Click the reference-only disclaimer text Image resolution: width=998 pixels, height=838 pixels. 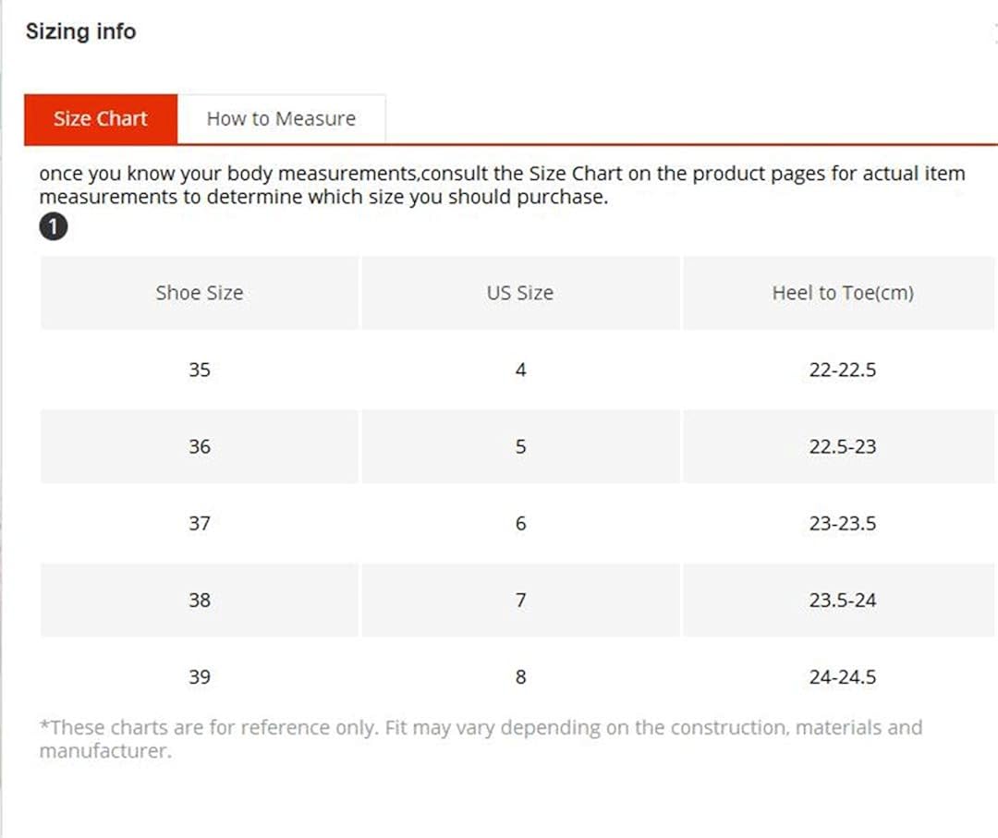tap(481, 738)
